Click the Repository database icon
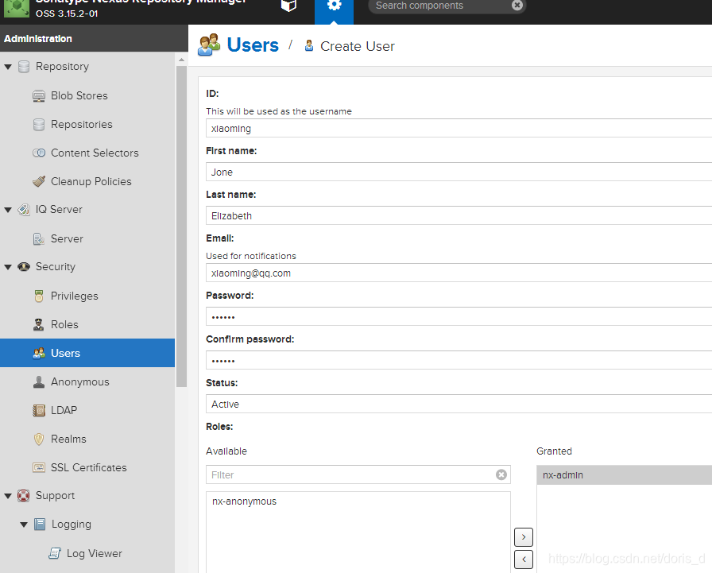The image size is (712, 573). (24, 67)
